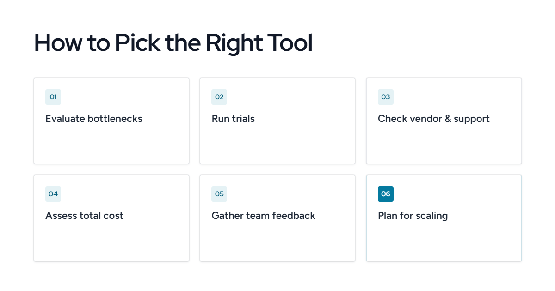Click the 02 step number badge
This screenshot has width=555, height=291.
coord(219,97)
